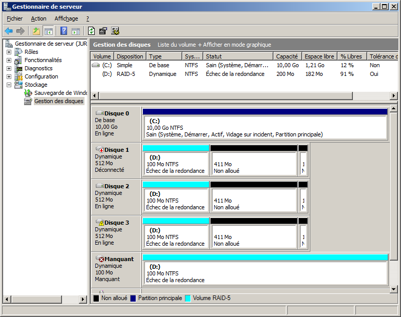Sort volumes by the Capacité column header
Viewport: 401px width, 317px height.
click(286, 56)
